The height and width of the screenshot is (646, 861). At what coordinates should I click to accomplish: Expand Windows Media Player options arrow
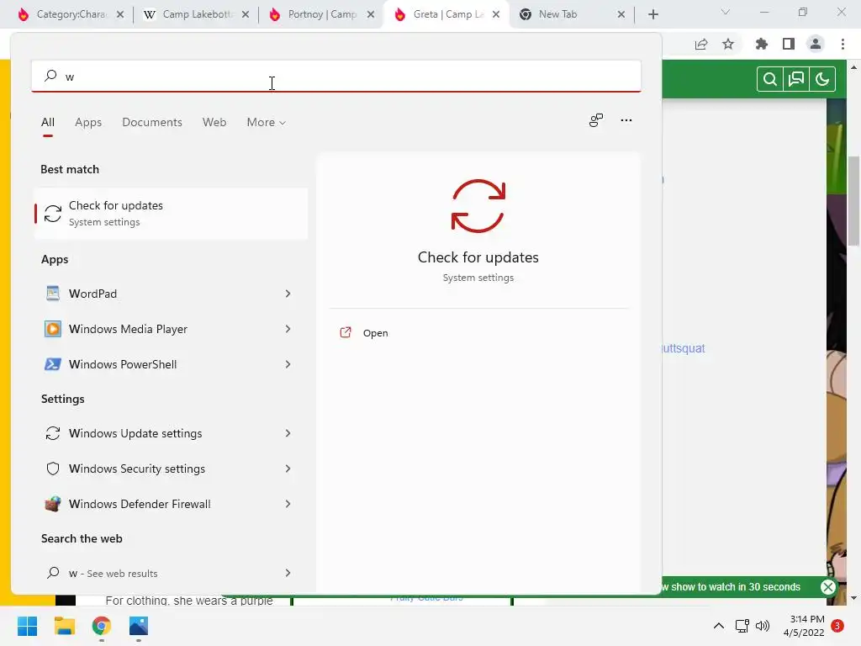(x=288, y=329)
